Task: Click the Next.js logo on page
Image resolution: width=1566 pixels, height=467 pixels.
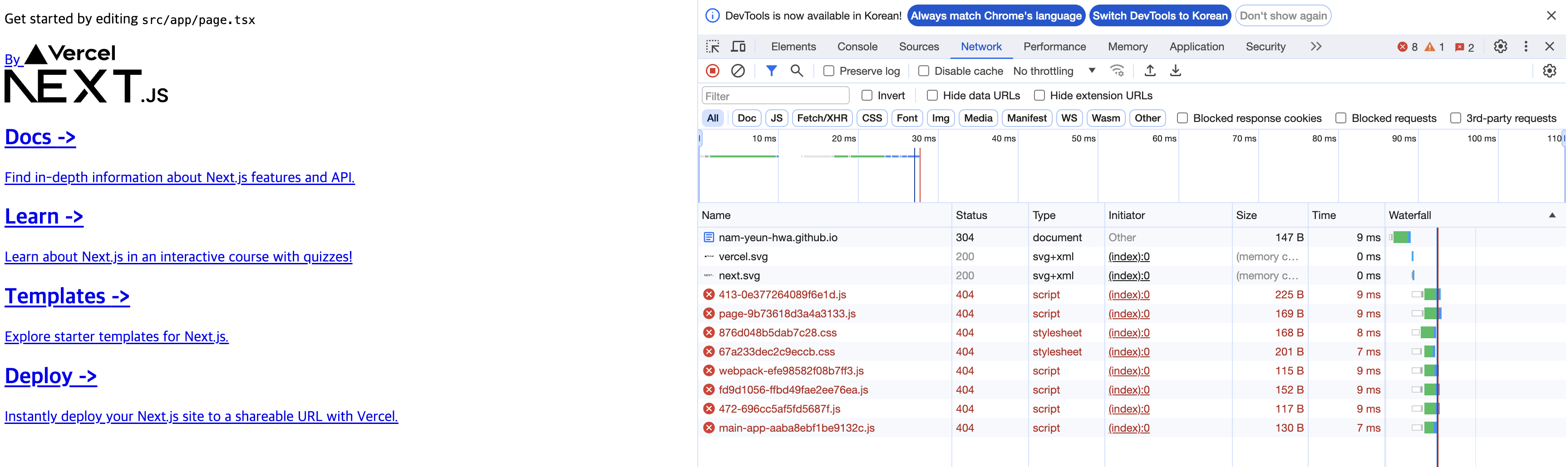Action: [x=86, y=86]
